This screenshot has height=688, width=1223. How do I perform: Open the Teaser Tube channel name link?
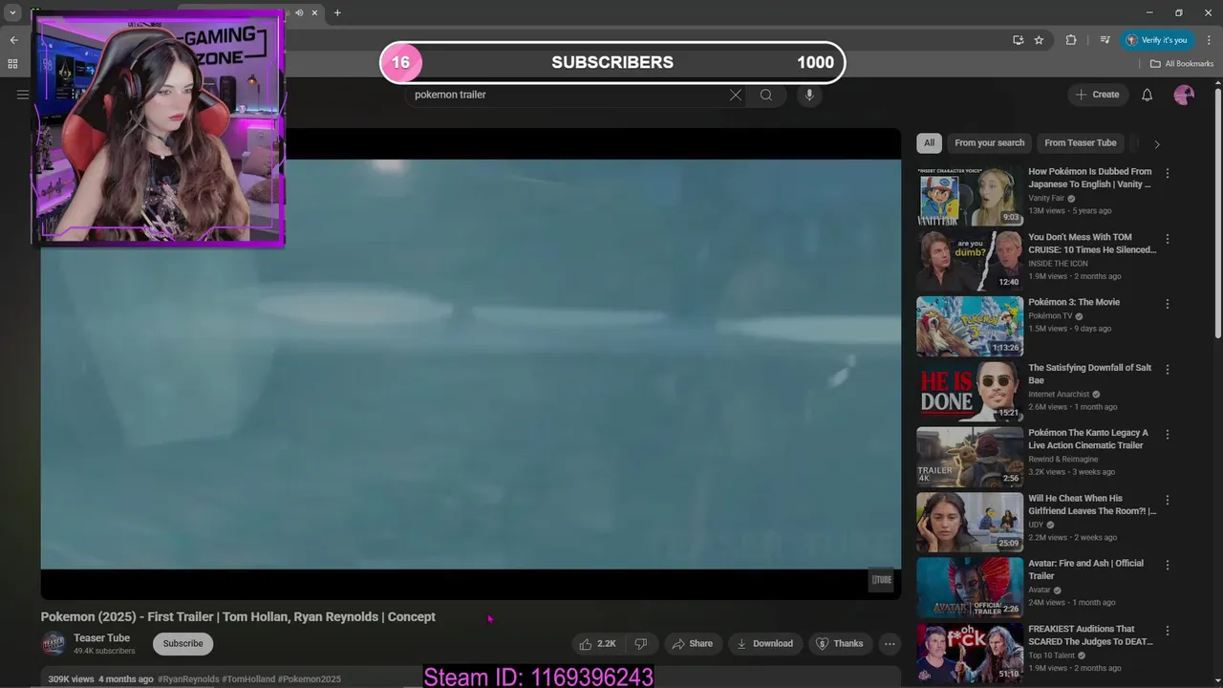[x=102, y=638]
